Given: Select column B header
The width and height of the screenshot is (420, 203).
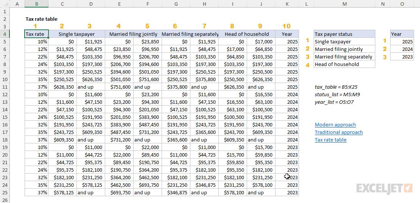Looking at the screenshot, I should tap(36, 4).
